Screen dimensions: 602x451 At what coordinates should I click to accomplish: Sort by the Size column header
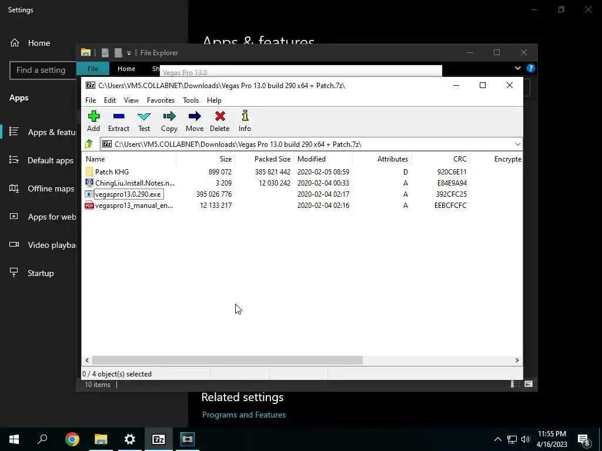tap(206, 159)
